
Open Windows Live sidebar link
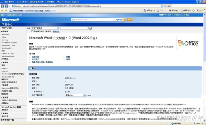coord(7,48)
